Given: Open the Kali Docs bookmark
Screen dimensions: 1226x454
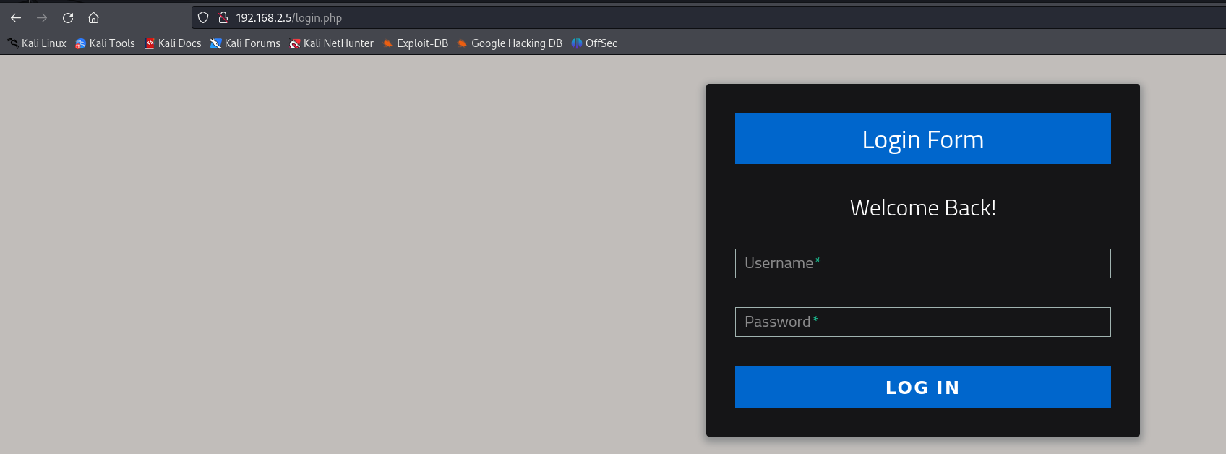Looking at the screenshot, I should point(173,43).
